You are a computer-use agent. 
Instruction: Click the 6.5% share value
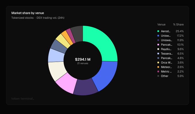(x=181, y=54)
